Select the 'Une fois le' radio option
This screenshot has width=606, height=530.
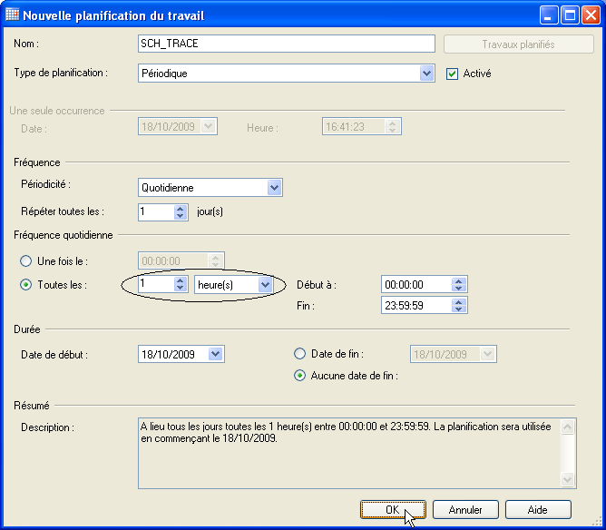[26, 261]
